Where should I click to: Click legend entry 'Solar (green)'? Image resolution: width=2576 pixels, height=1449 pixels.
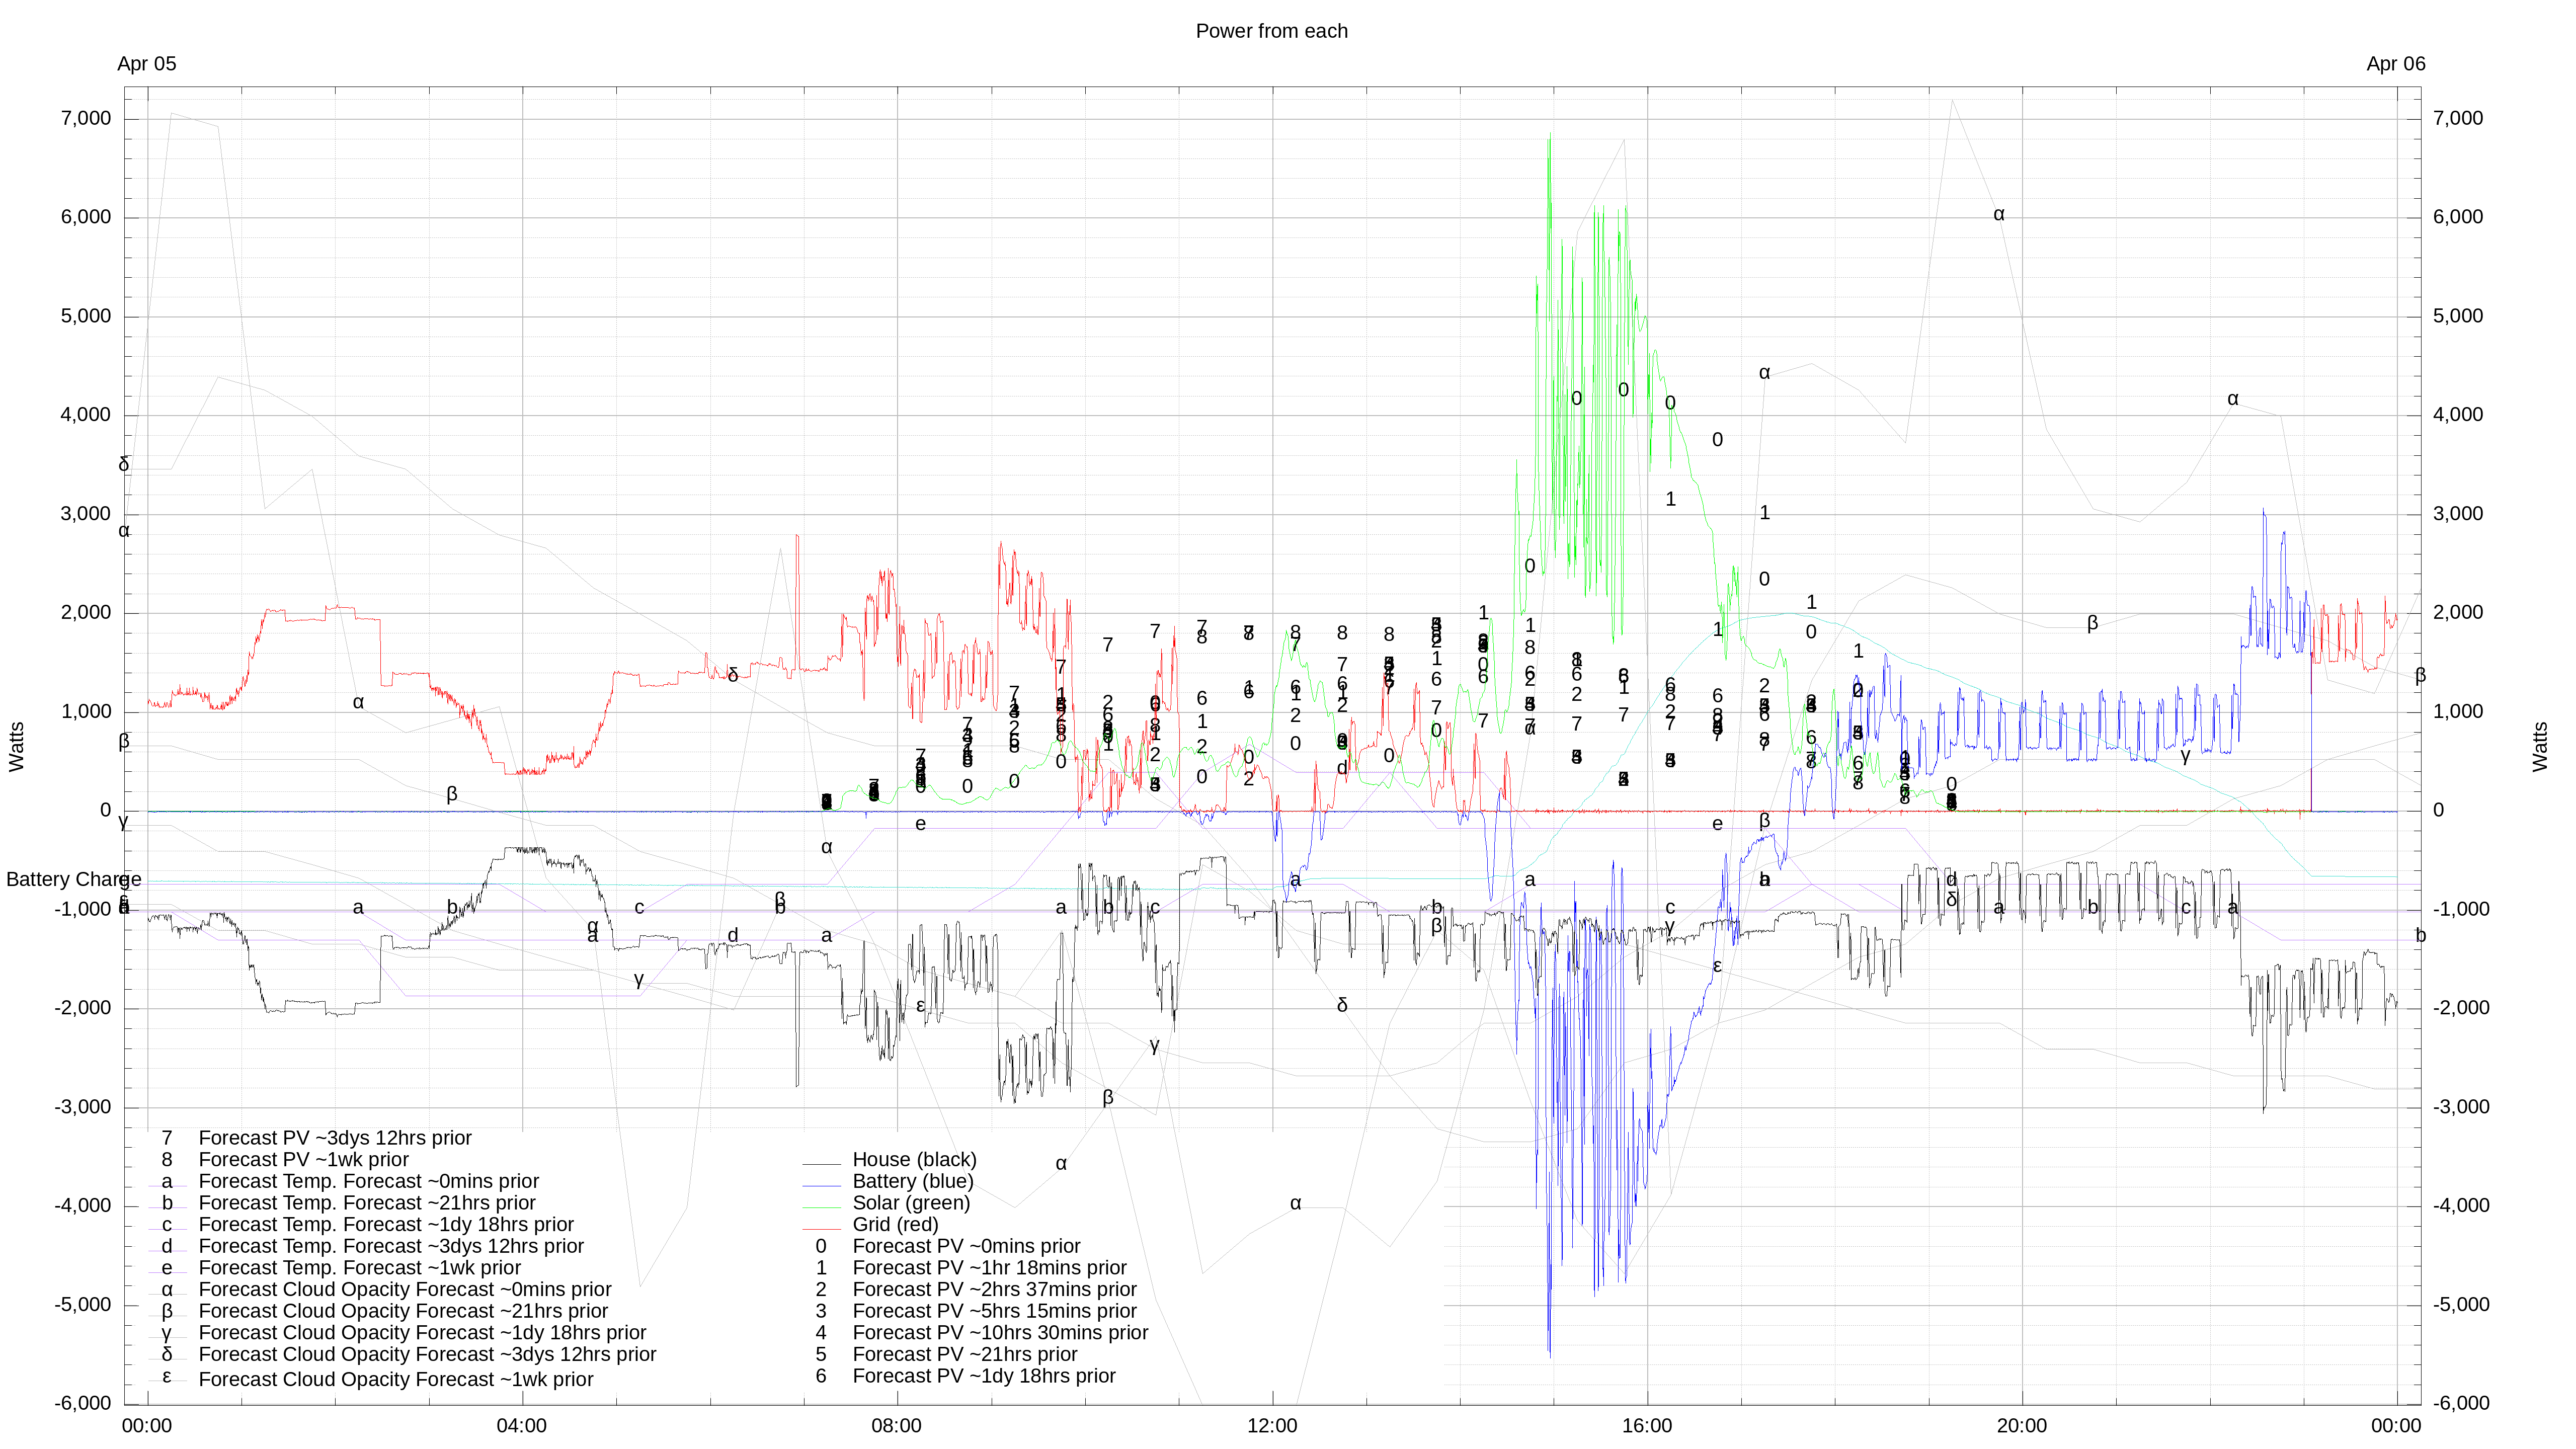click(911, 1203)
